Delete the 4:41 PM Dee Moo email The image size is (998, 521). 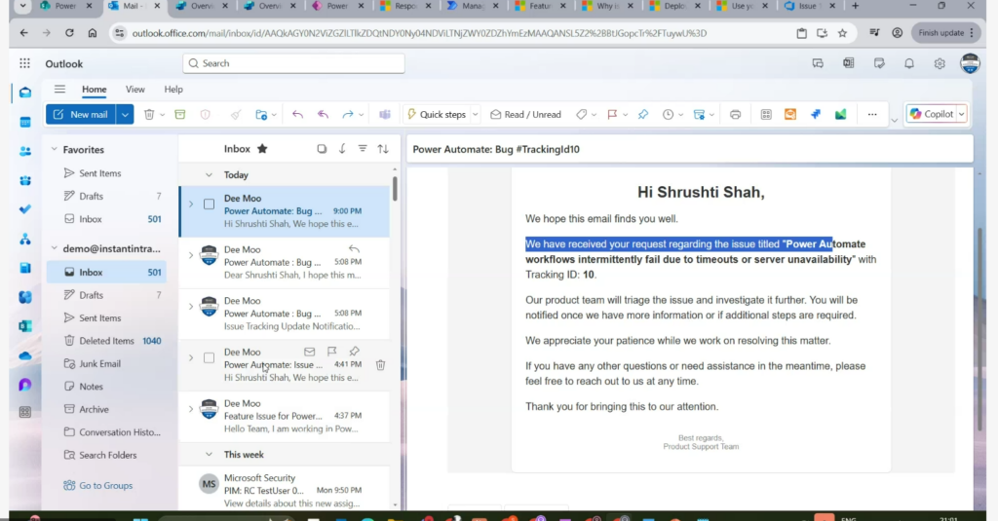pos(380,364)
